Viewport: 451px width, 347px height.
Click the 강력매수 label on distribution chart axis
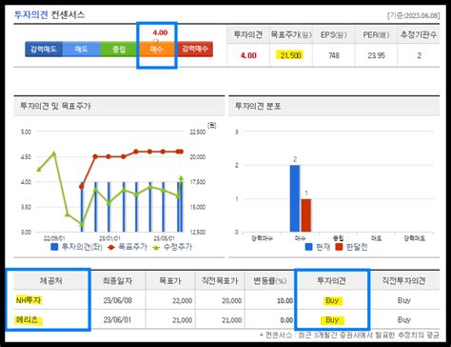(262, 238)
